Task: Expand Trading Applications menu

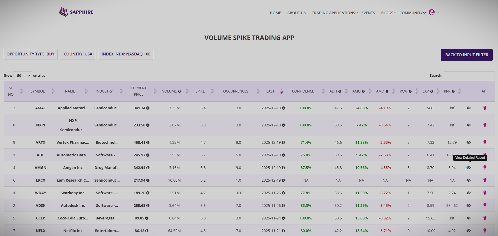Action: point(335,13)
